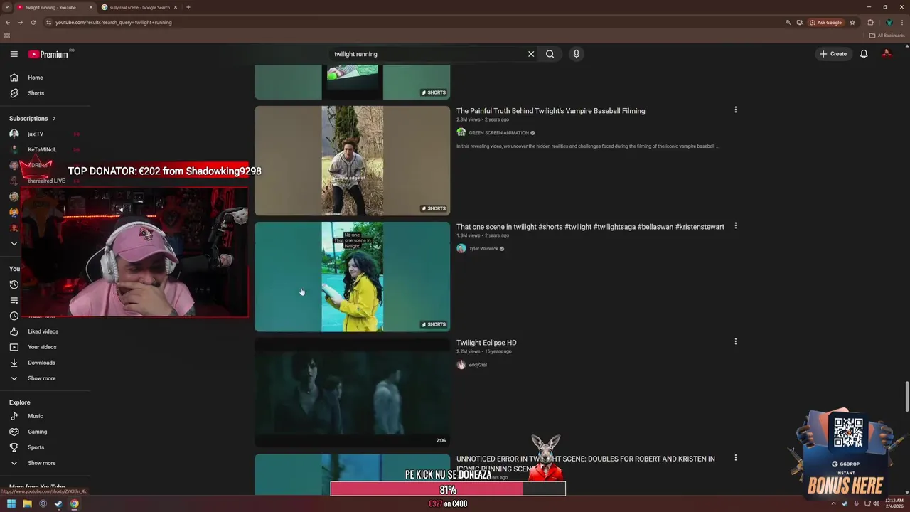Open the 'Painful Truth Behind Twilight's Vampire Baseball Filming' title
910x512 pixels.
[x=551, y=111]
